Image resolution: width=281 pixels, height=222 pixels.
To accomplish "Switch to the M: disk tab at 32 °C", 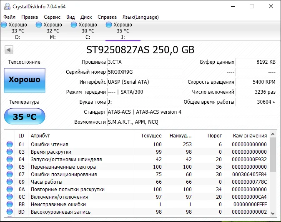I will (53, 31).
